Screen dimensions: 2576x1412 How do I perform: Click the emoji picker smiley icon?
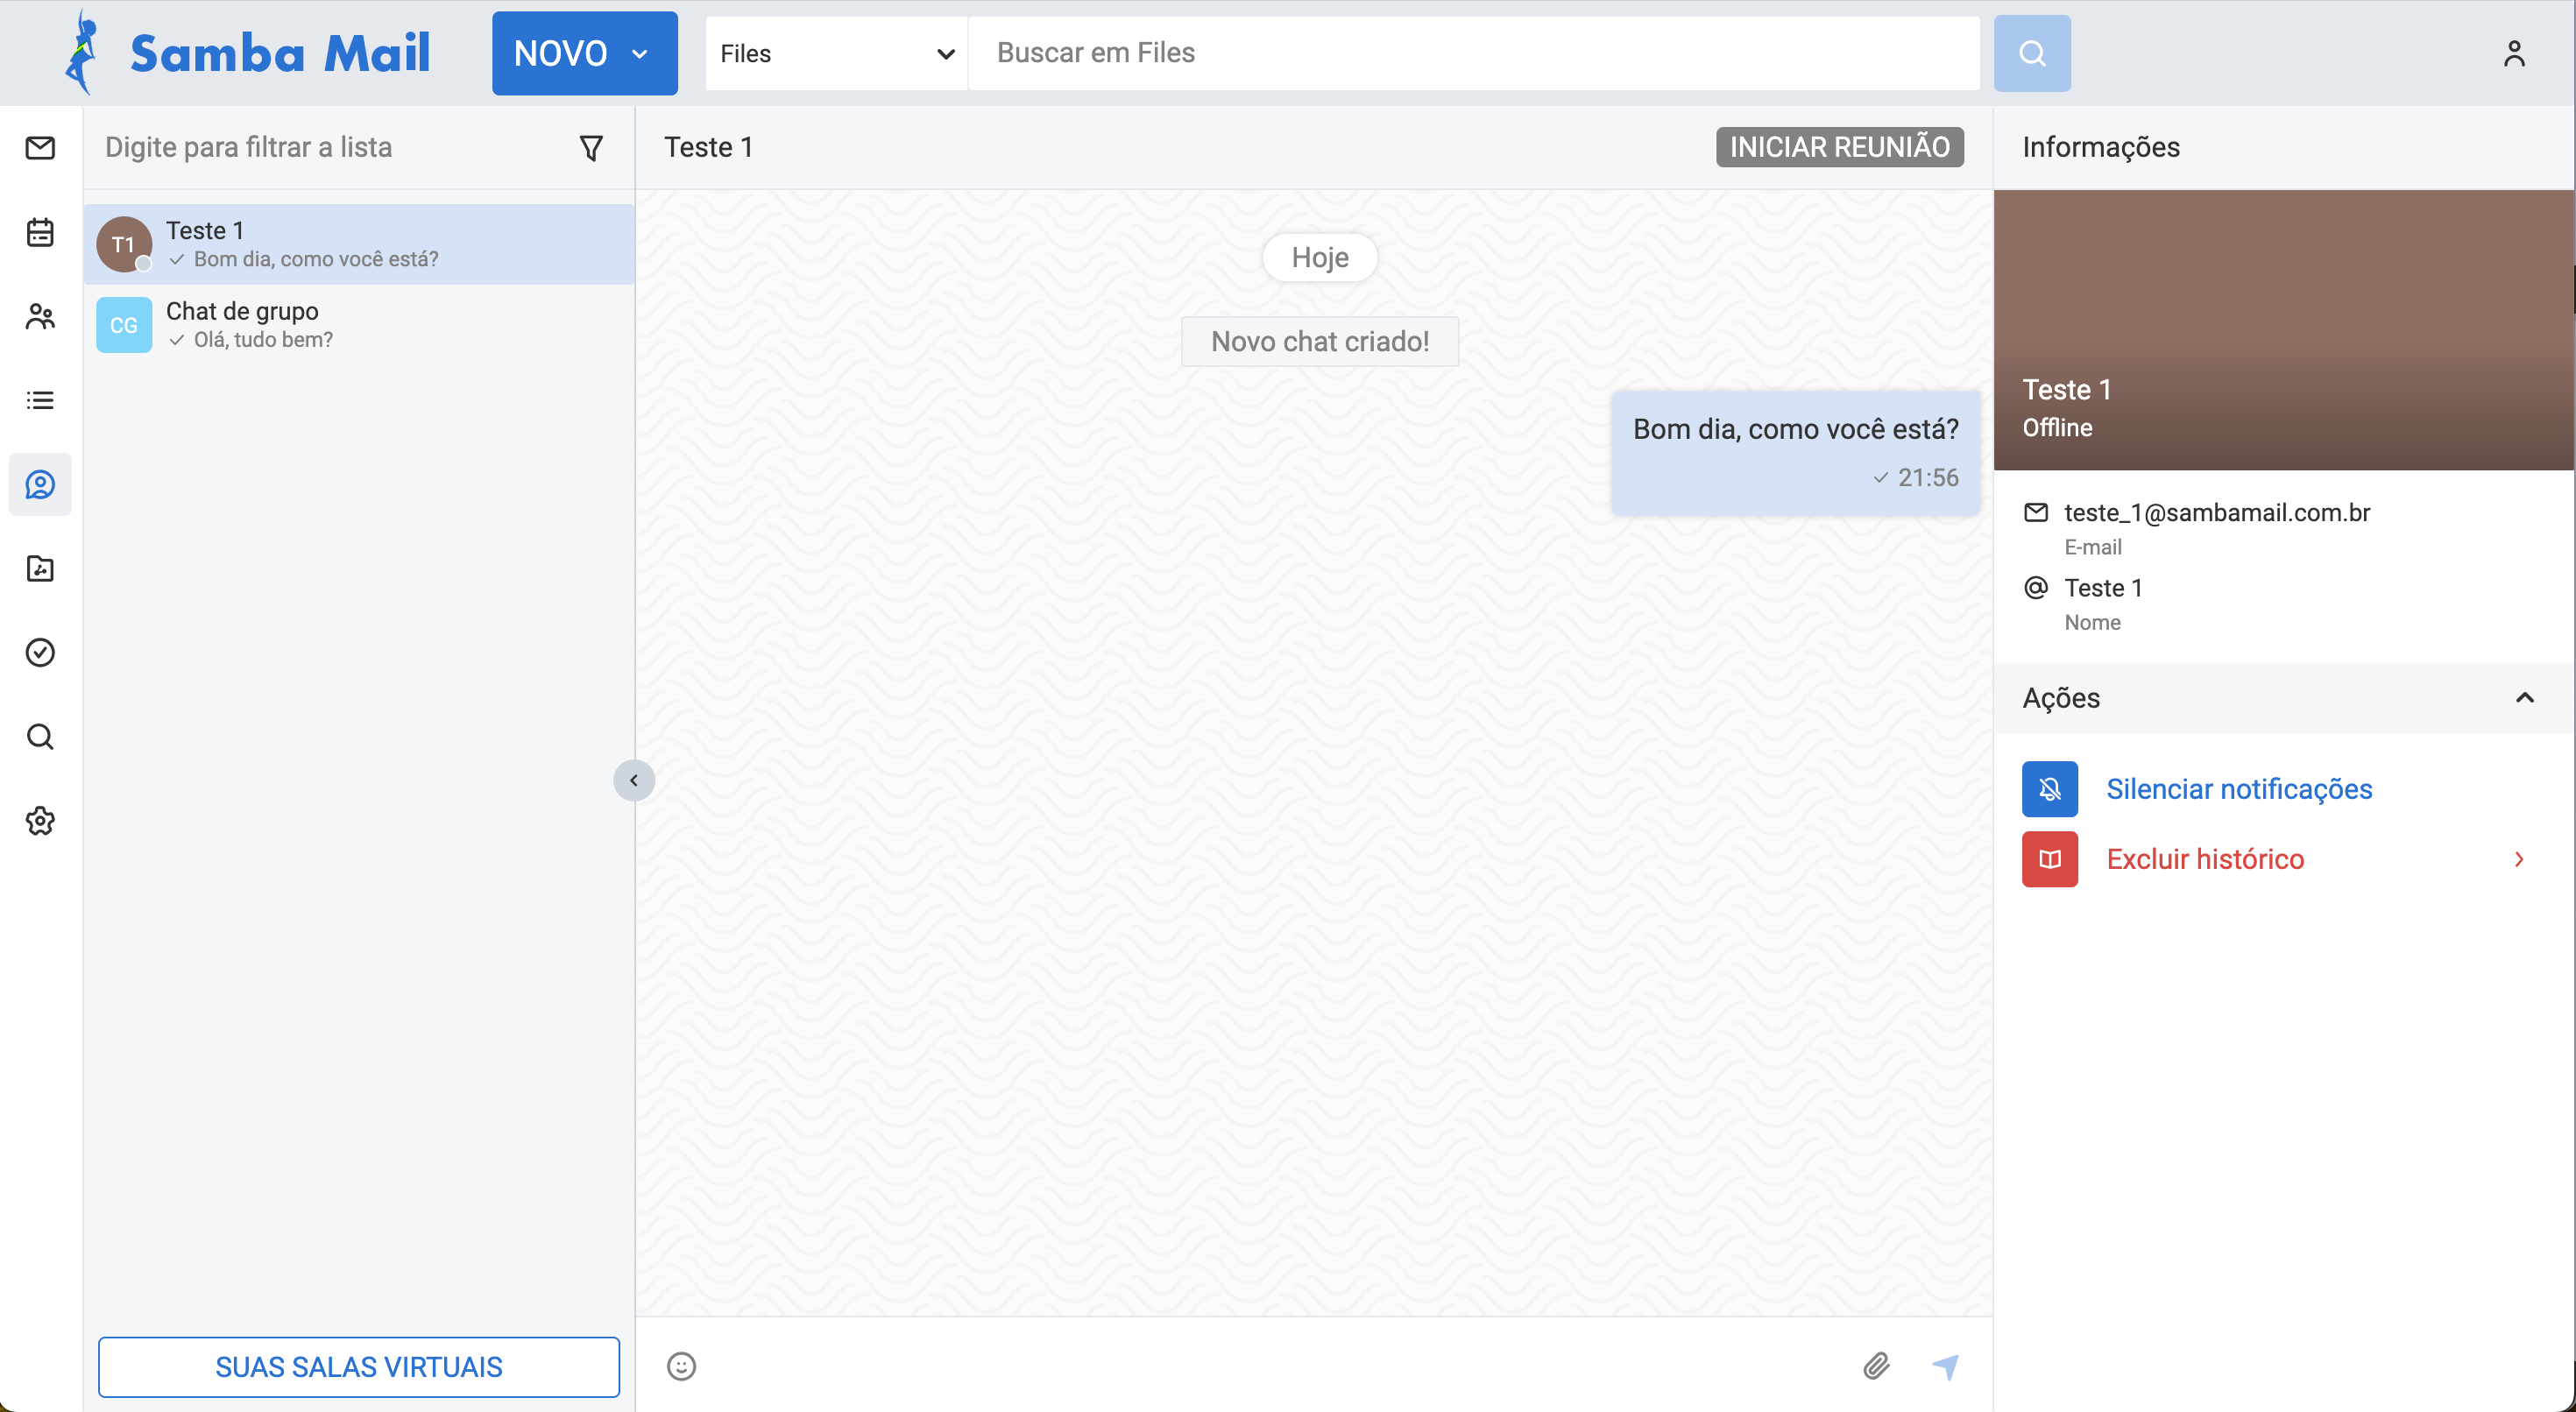click(681, 1366)
